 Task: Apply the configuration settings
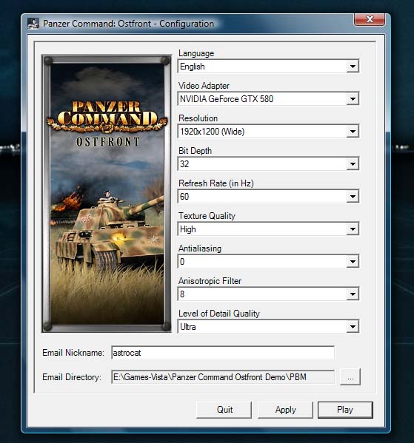[285, 410]
